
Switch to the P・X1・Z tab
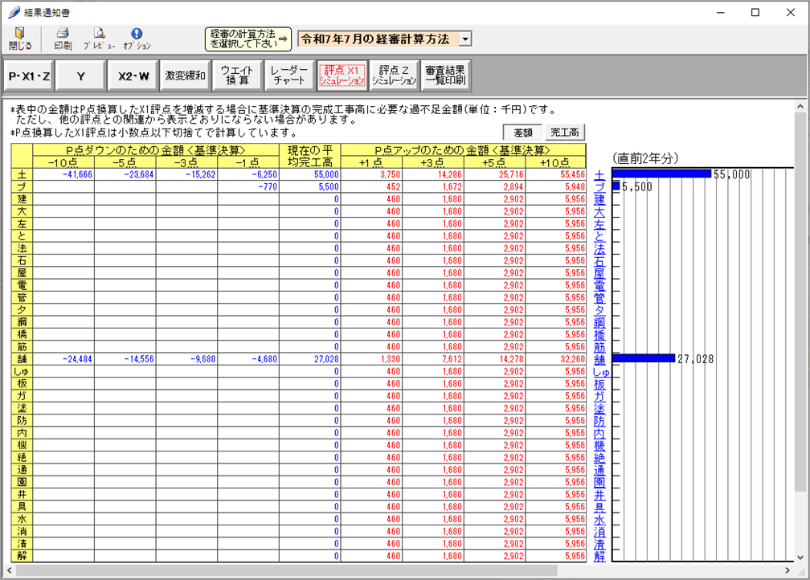pyautogui.click(x=29, y=76)
